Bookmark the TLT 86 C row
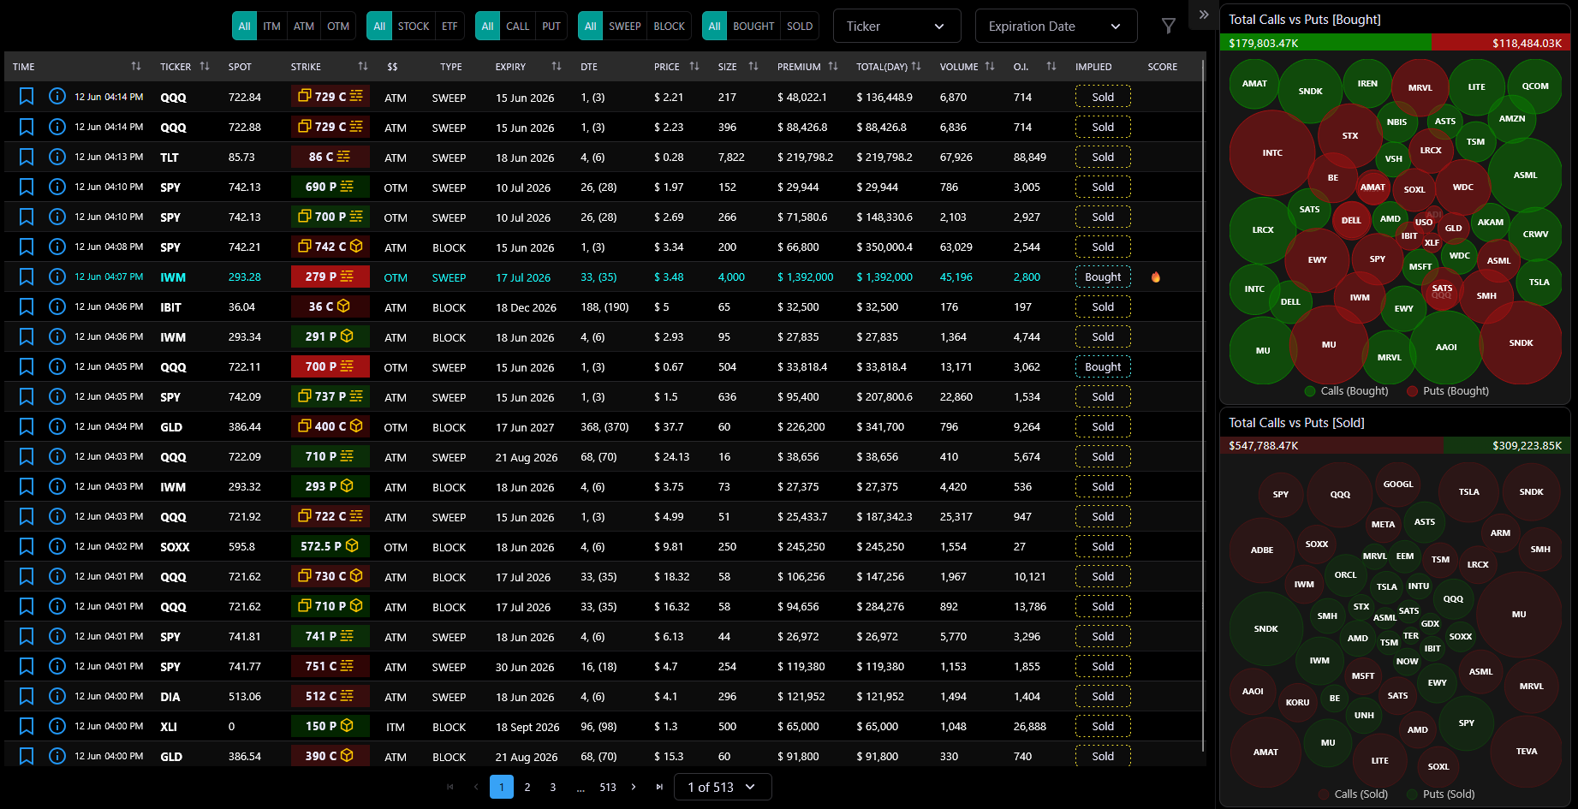Screen dimensions: 1578x809 pos(27,157)
